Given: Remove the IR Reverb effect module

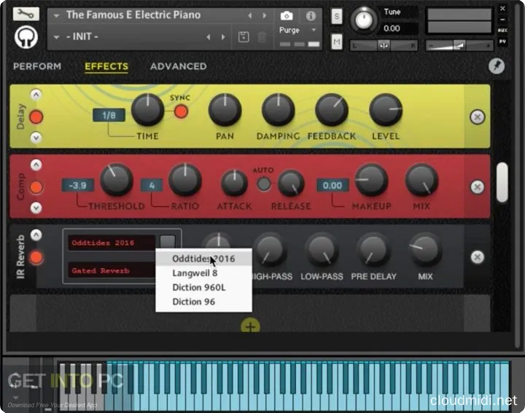Looking at the screenshot, I should [477, 257].
